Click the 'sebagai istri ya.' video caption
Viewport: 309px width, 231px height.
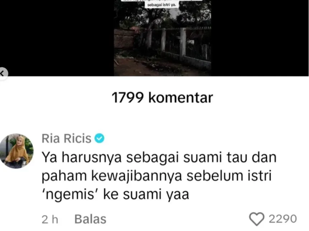(x=161, y=5)
